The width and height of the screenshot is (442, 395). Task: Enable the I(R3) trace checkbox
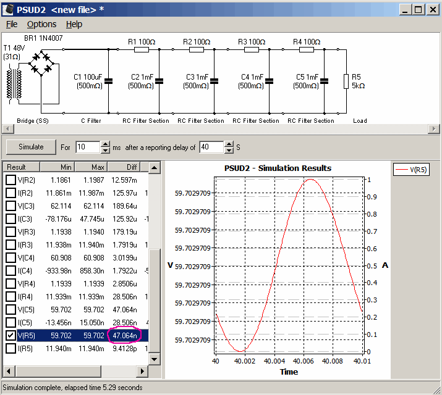[11, 244]
